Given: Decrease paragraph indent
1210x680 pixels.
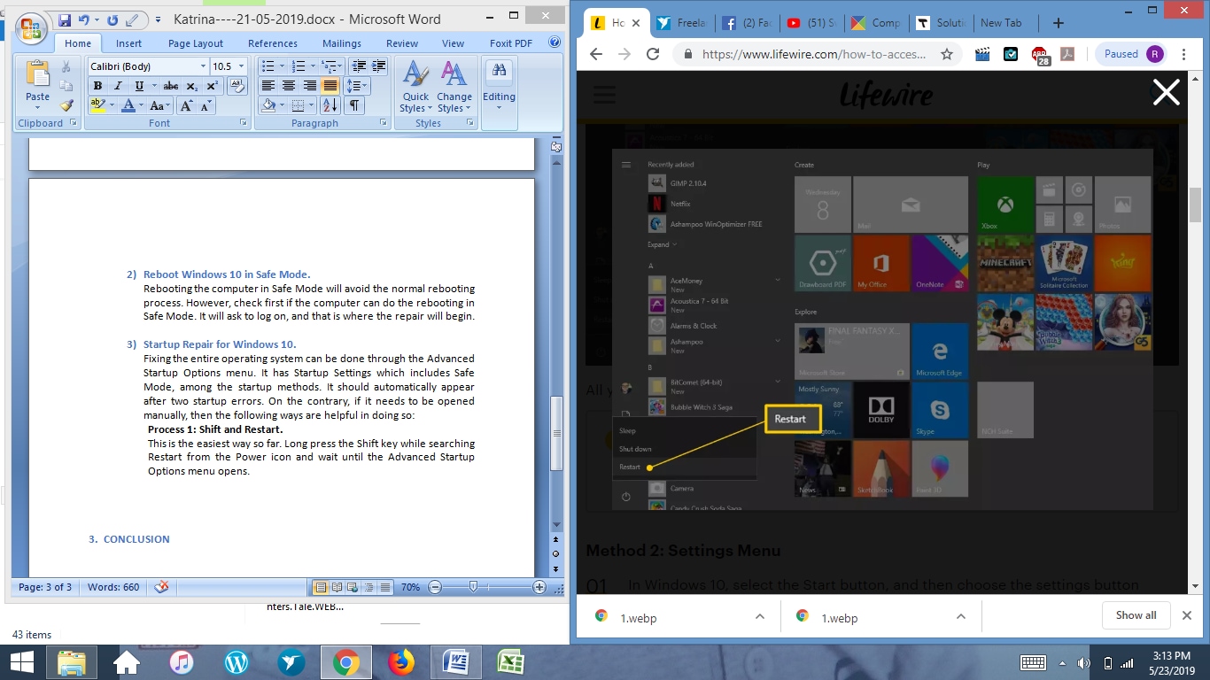Looking at the screenshot, I should (x=358, y=66).
